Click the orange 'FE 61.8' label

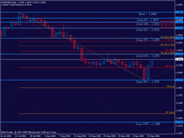pyautogui.click(x=170, y=87)
